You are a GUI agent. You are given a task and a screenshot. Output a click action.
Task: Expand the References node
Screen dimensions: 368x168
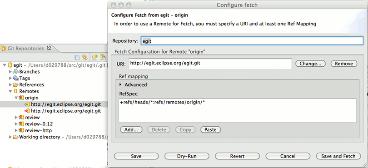[x=10, y=85]
